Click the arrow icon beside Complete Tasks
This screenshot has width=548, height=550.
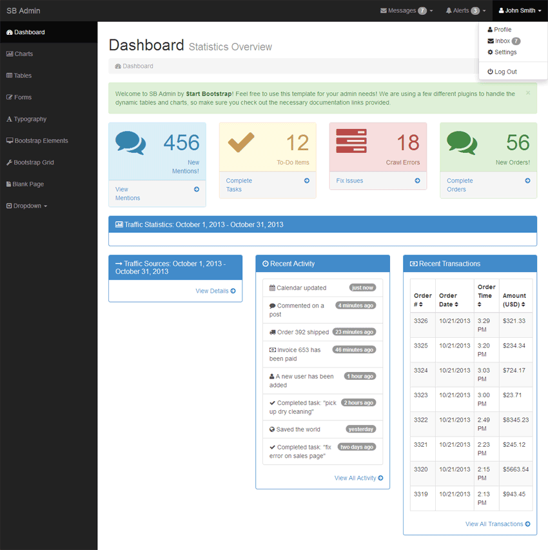pyautogui.click(x=307, y=181)
